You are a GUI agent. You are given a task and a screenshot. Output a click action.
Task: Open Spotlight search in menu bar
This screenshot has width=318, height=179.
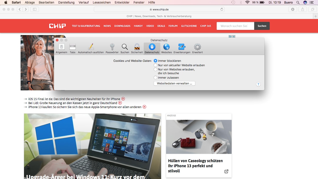pyautogui.click(x=298, y=2)
